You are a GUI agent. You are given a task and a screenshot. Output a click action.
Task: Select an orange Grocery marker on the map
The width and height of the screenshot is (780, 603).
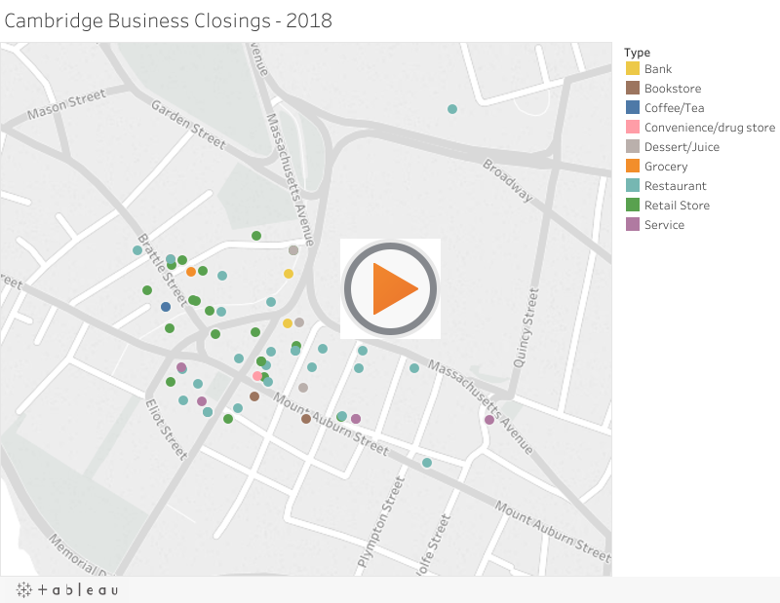pyautogui.click(x=190, y=271)
